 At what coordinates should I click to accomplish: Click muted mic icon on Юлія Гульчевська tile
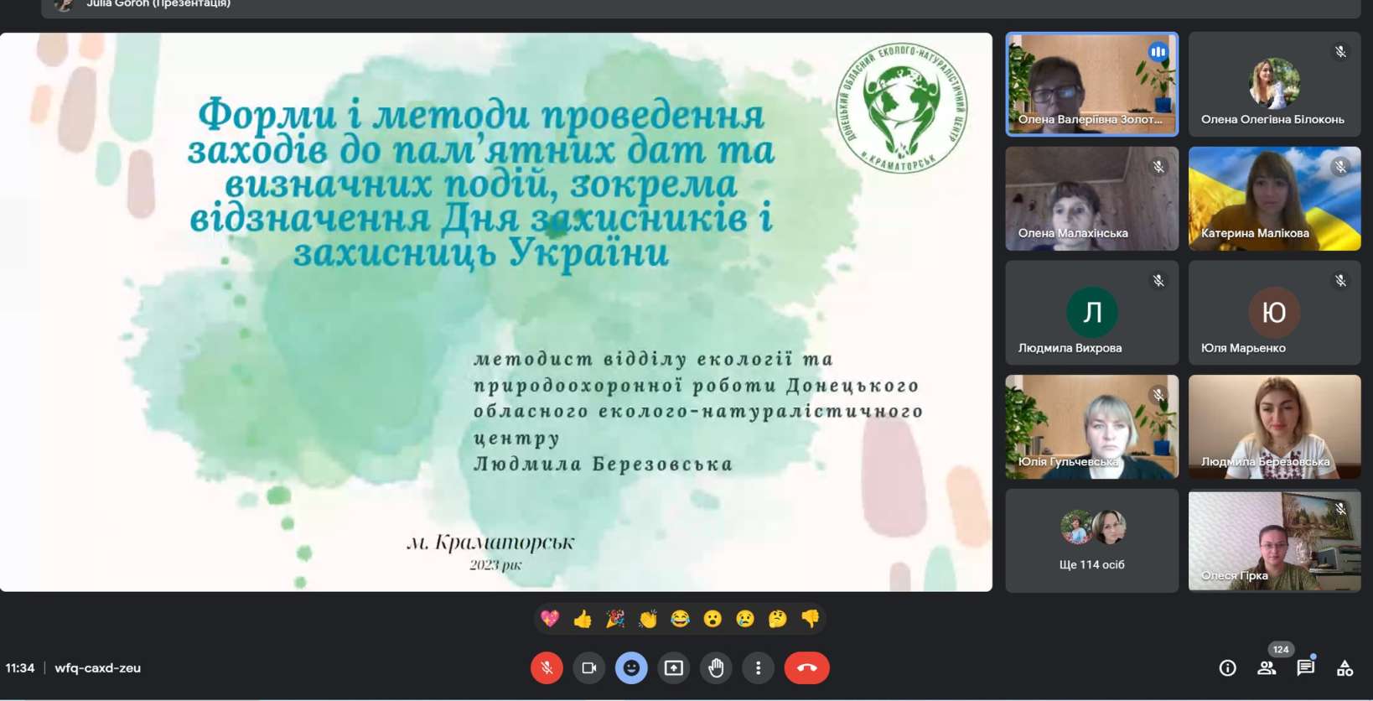(x=1158, y=395)
